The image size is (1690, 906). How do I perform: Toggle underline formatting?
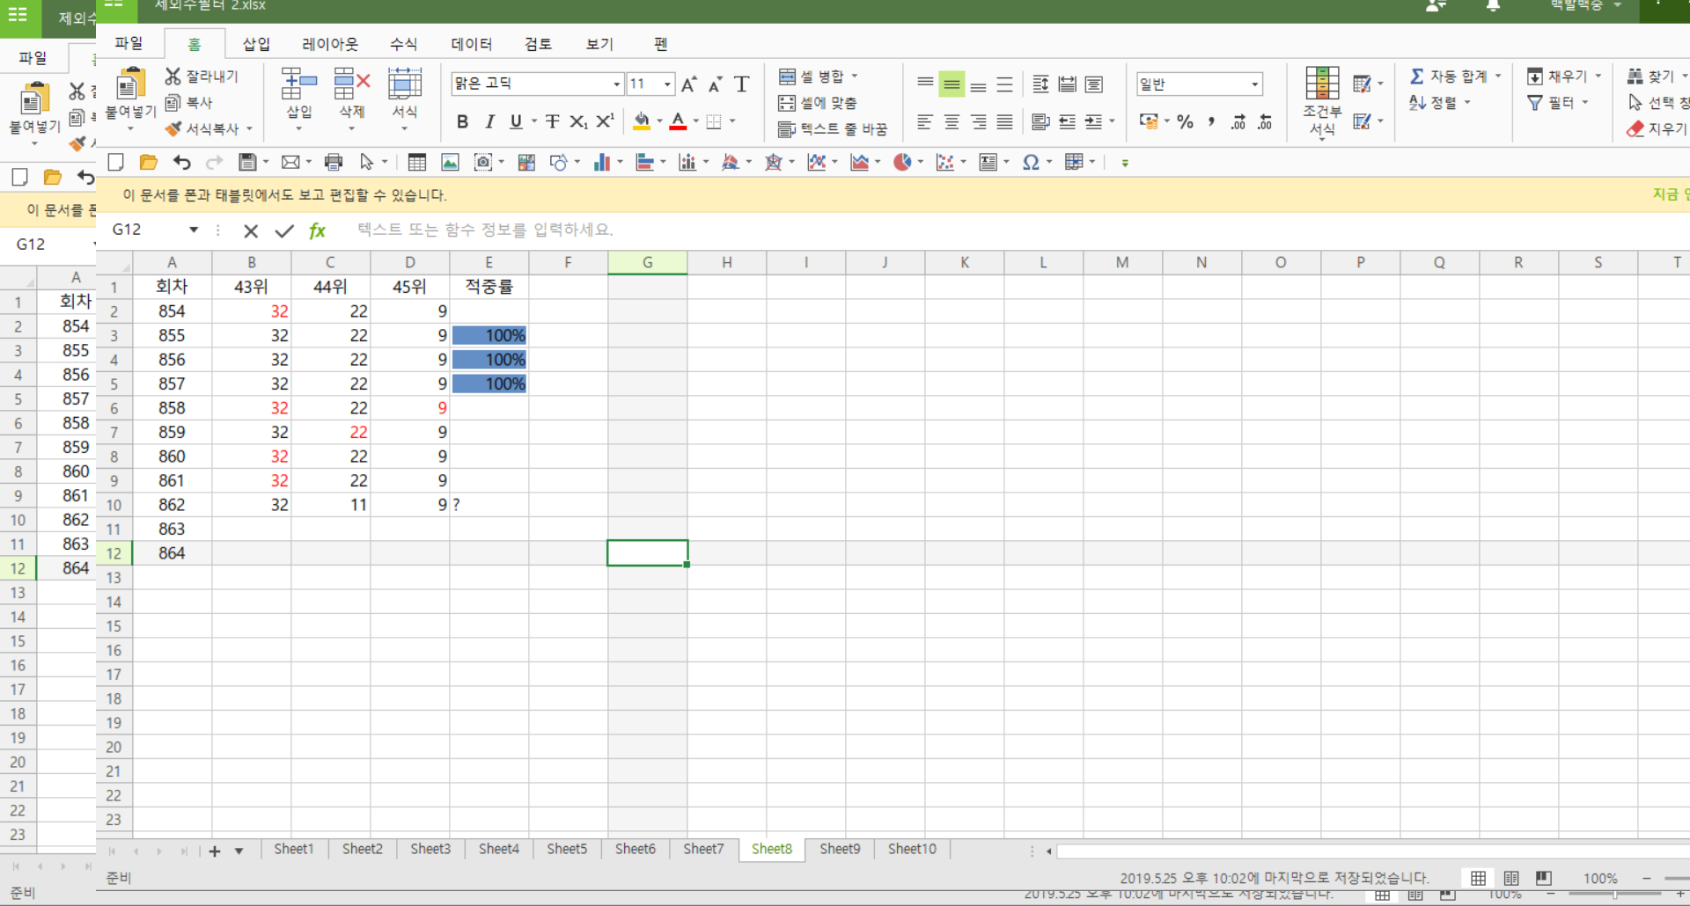516,122
